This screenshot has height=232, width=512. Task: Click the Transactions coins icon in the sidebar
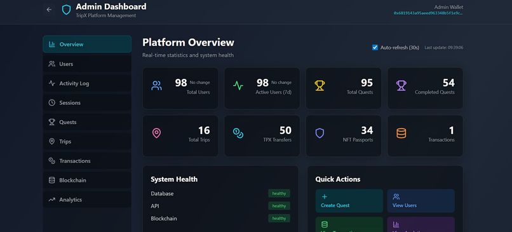[52, 161]
